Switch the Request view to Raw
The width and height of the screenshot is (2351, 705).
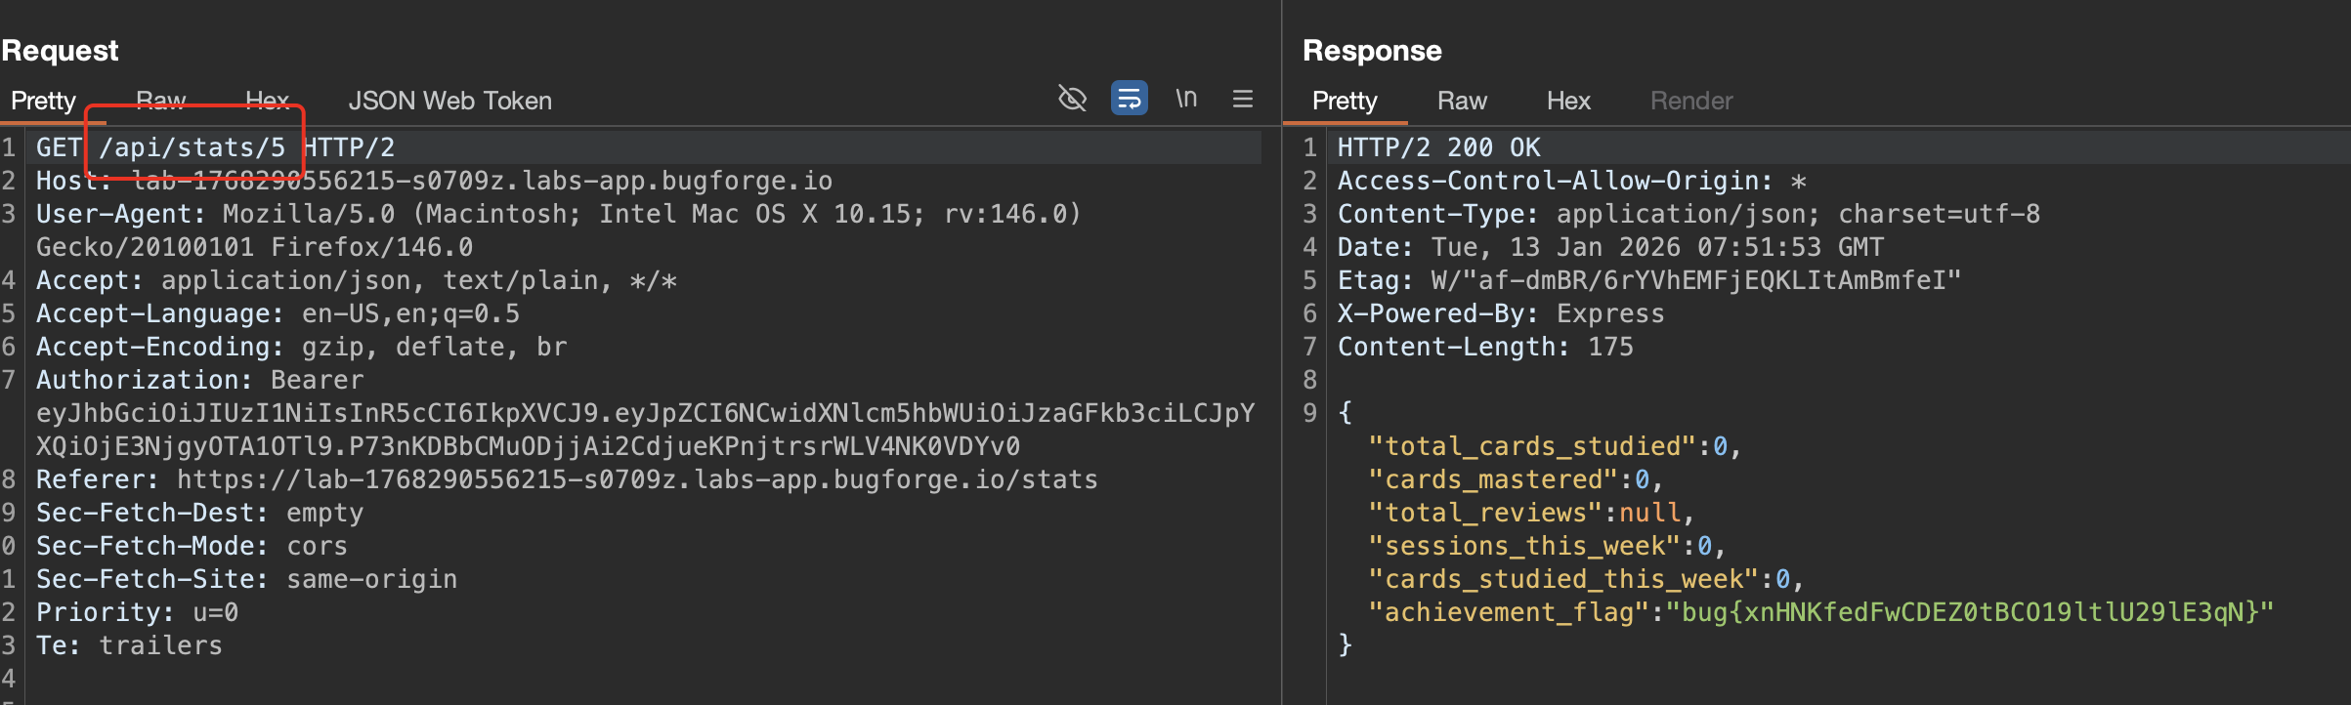pyautogui.click(x=161, y=101)
